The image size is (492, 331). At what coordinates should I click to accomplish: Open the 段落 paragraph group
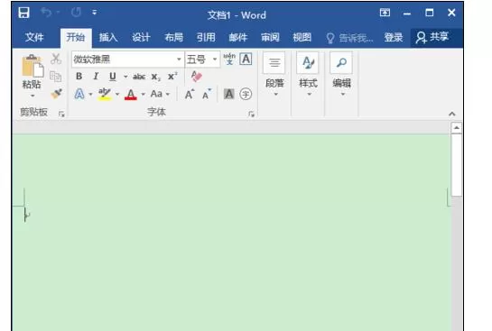(274, 75)
